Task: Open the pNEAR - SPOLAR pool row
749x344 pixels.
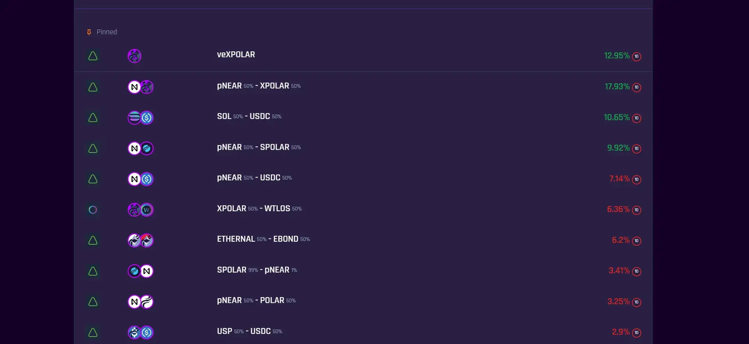Action: tap(259, 147)
